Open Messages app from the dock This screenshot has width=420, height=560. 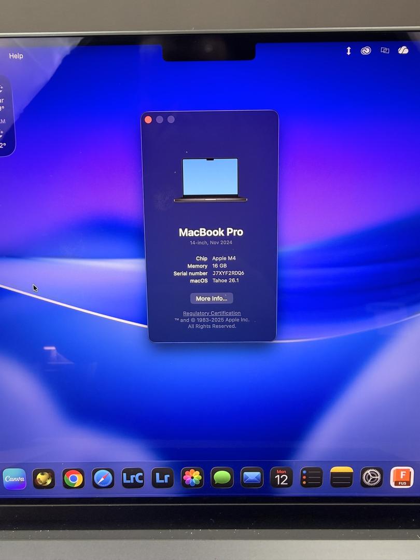(x=222, y=478)
